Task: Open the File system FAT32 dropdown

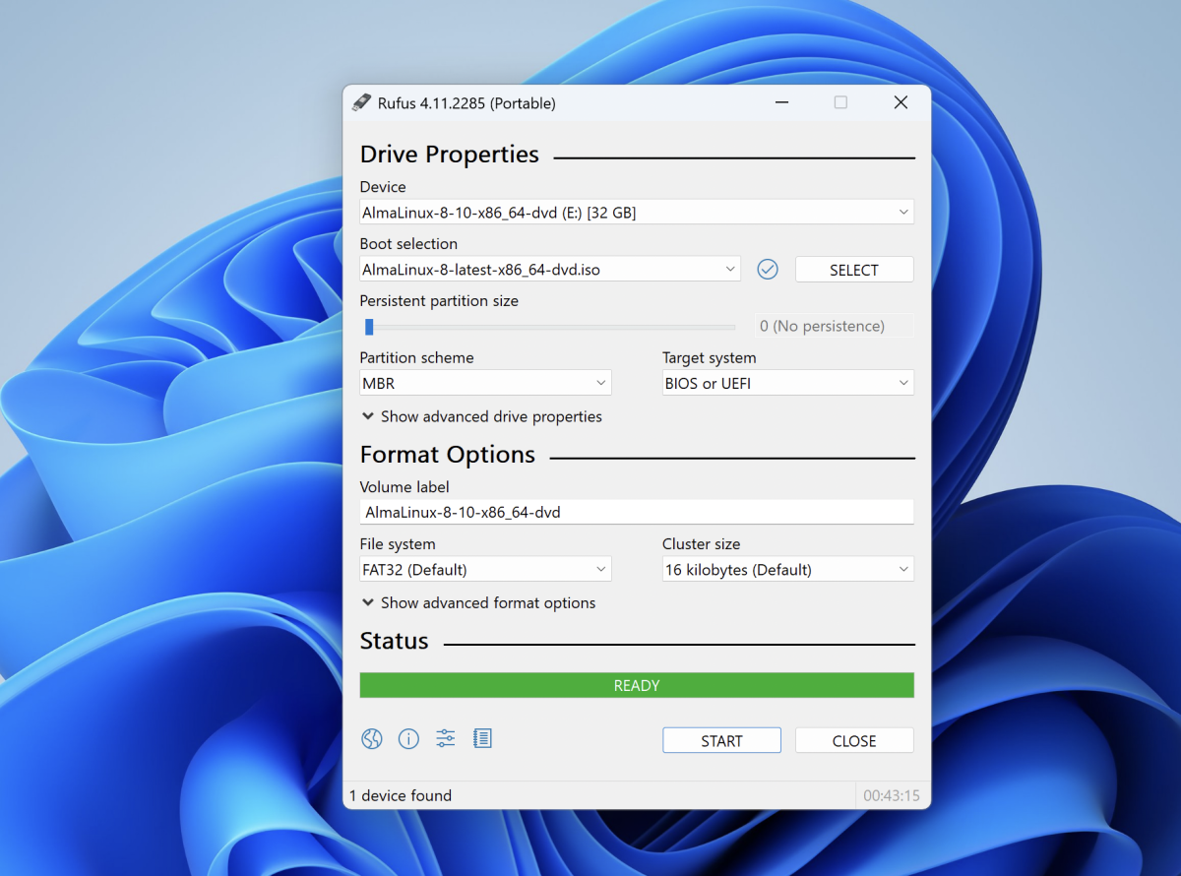Action: (485, 570)
